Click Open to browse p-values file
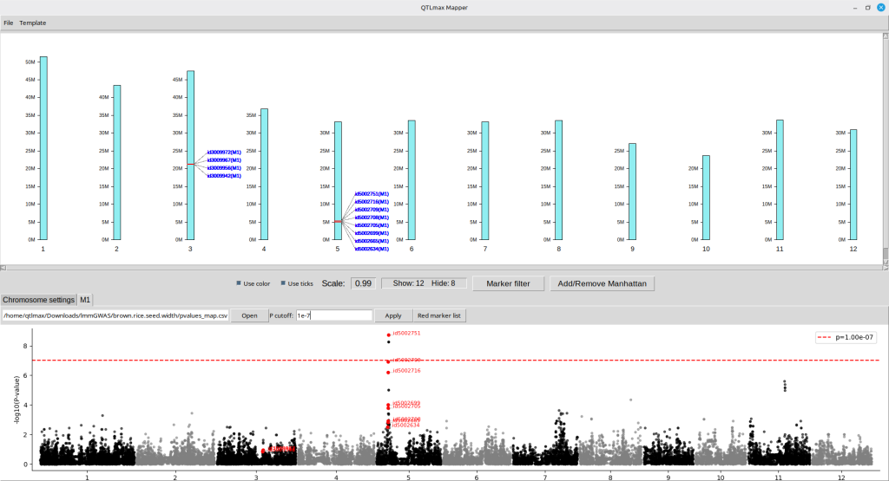 [x=249, y=315]
